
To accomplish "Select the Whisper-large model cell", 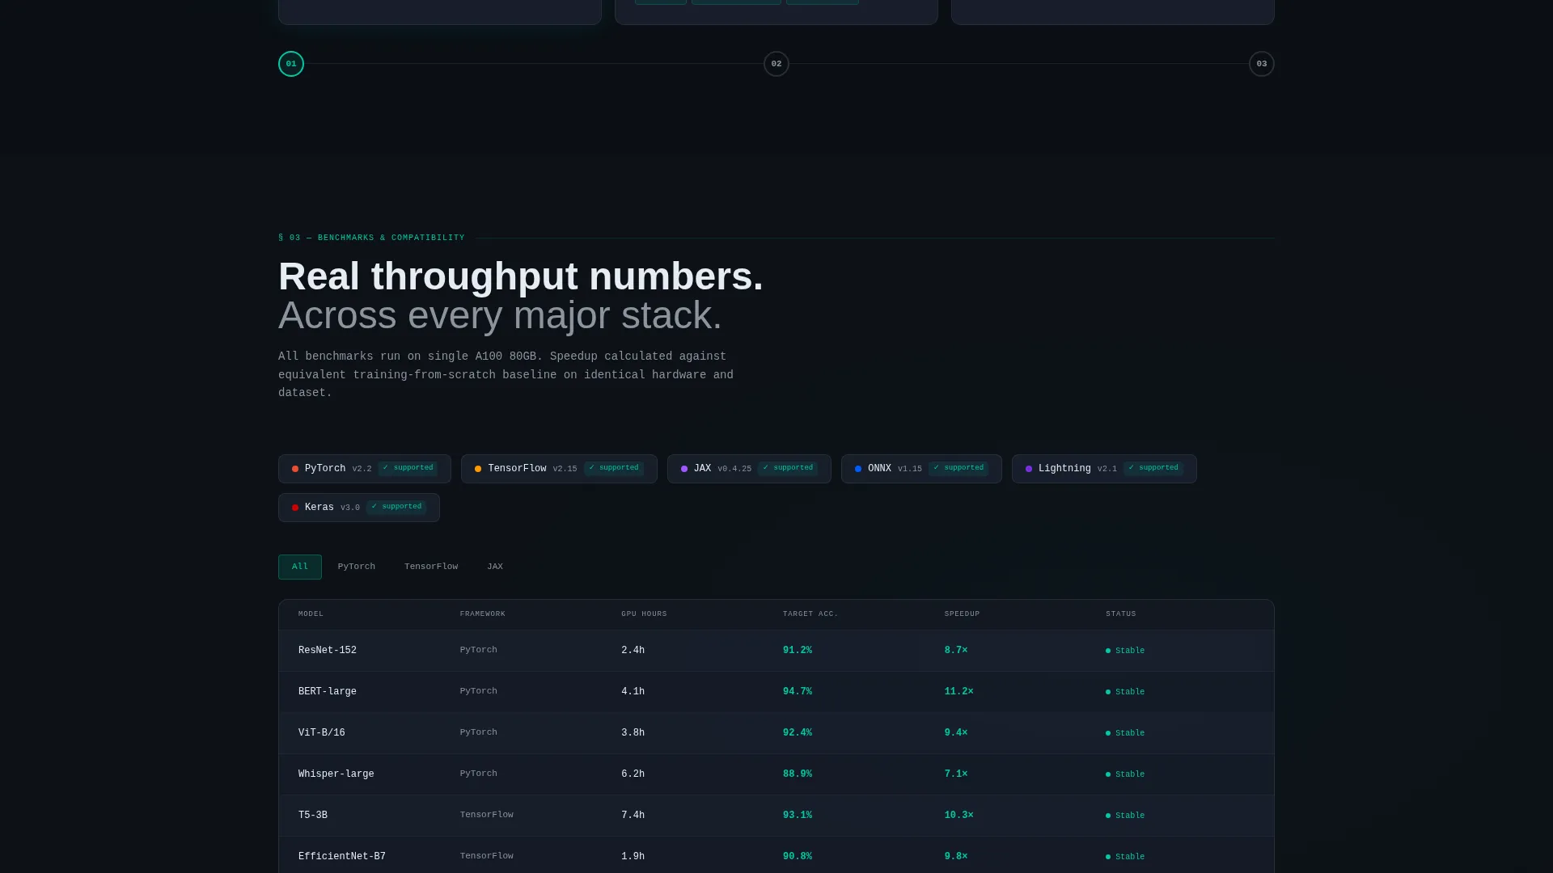I will [336, 774].
